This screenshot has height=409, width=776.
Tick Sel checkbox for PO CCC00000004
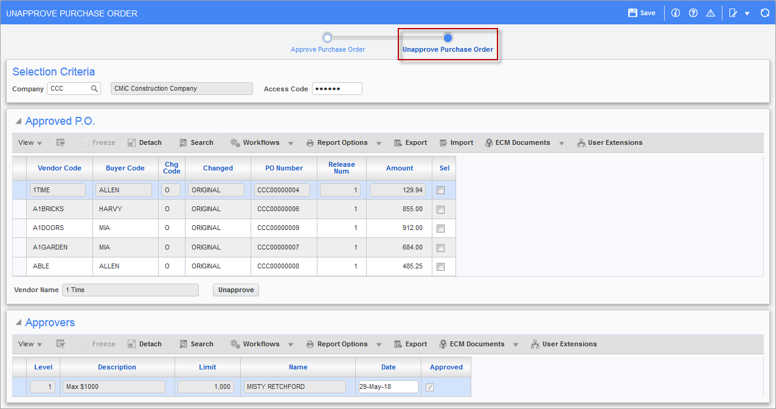tap(441, 191)
